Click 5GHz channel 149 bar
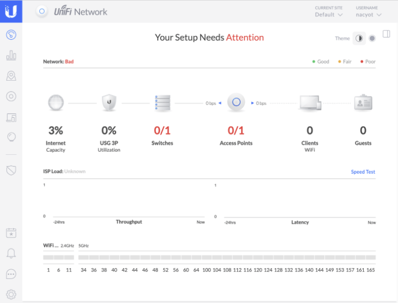Viewport: 398px width, 303px height. 330,258
